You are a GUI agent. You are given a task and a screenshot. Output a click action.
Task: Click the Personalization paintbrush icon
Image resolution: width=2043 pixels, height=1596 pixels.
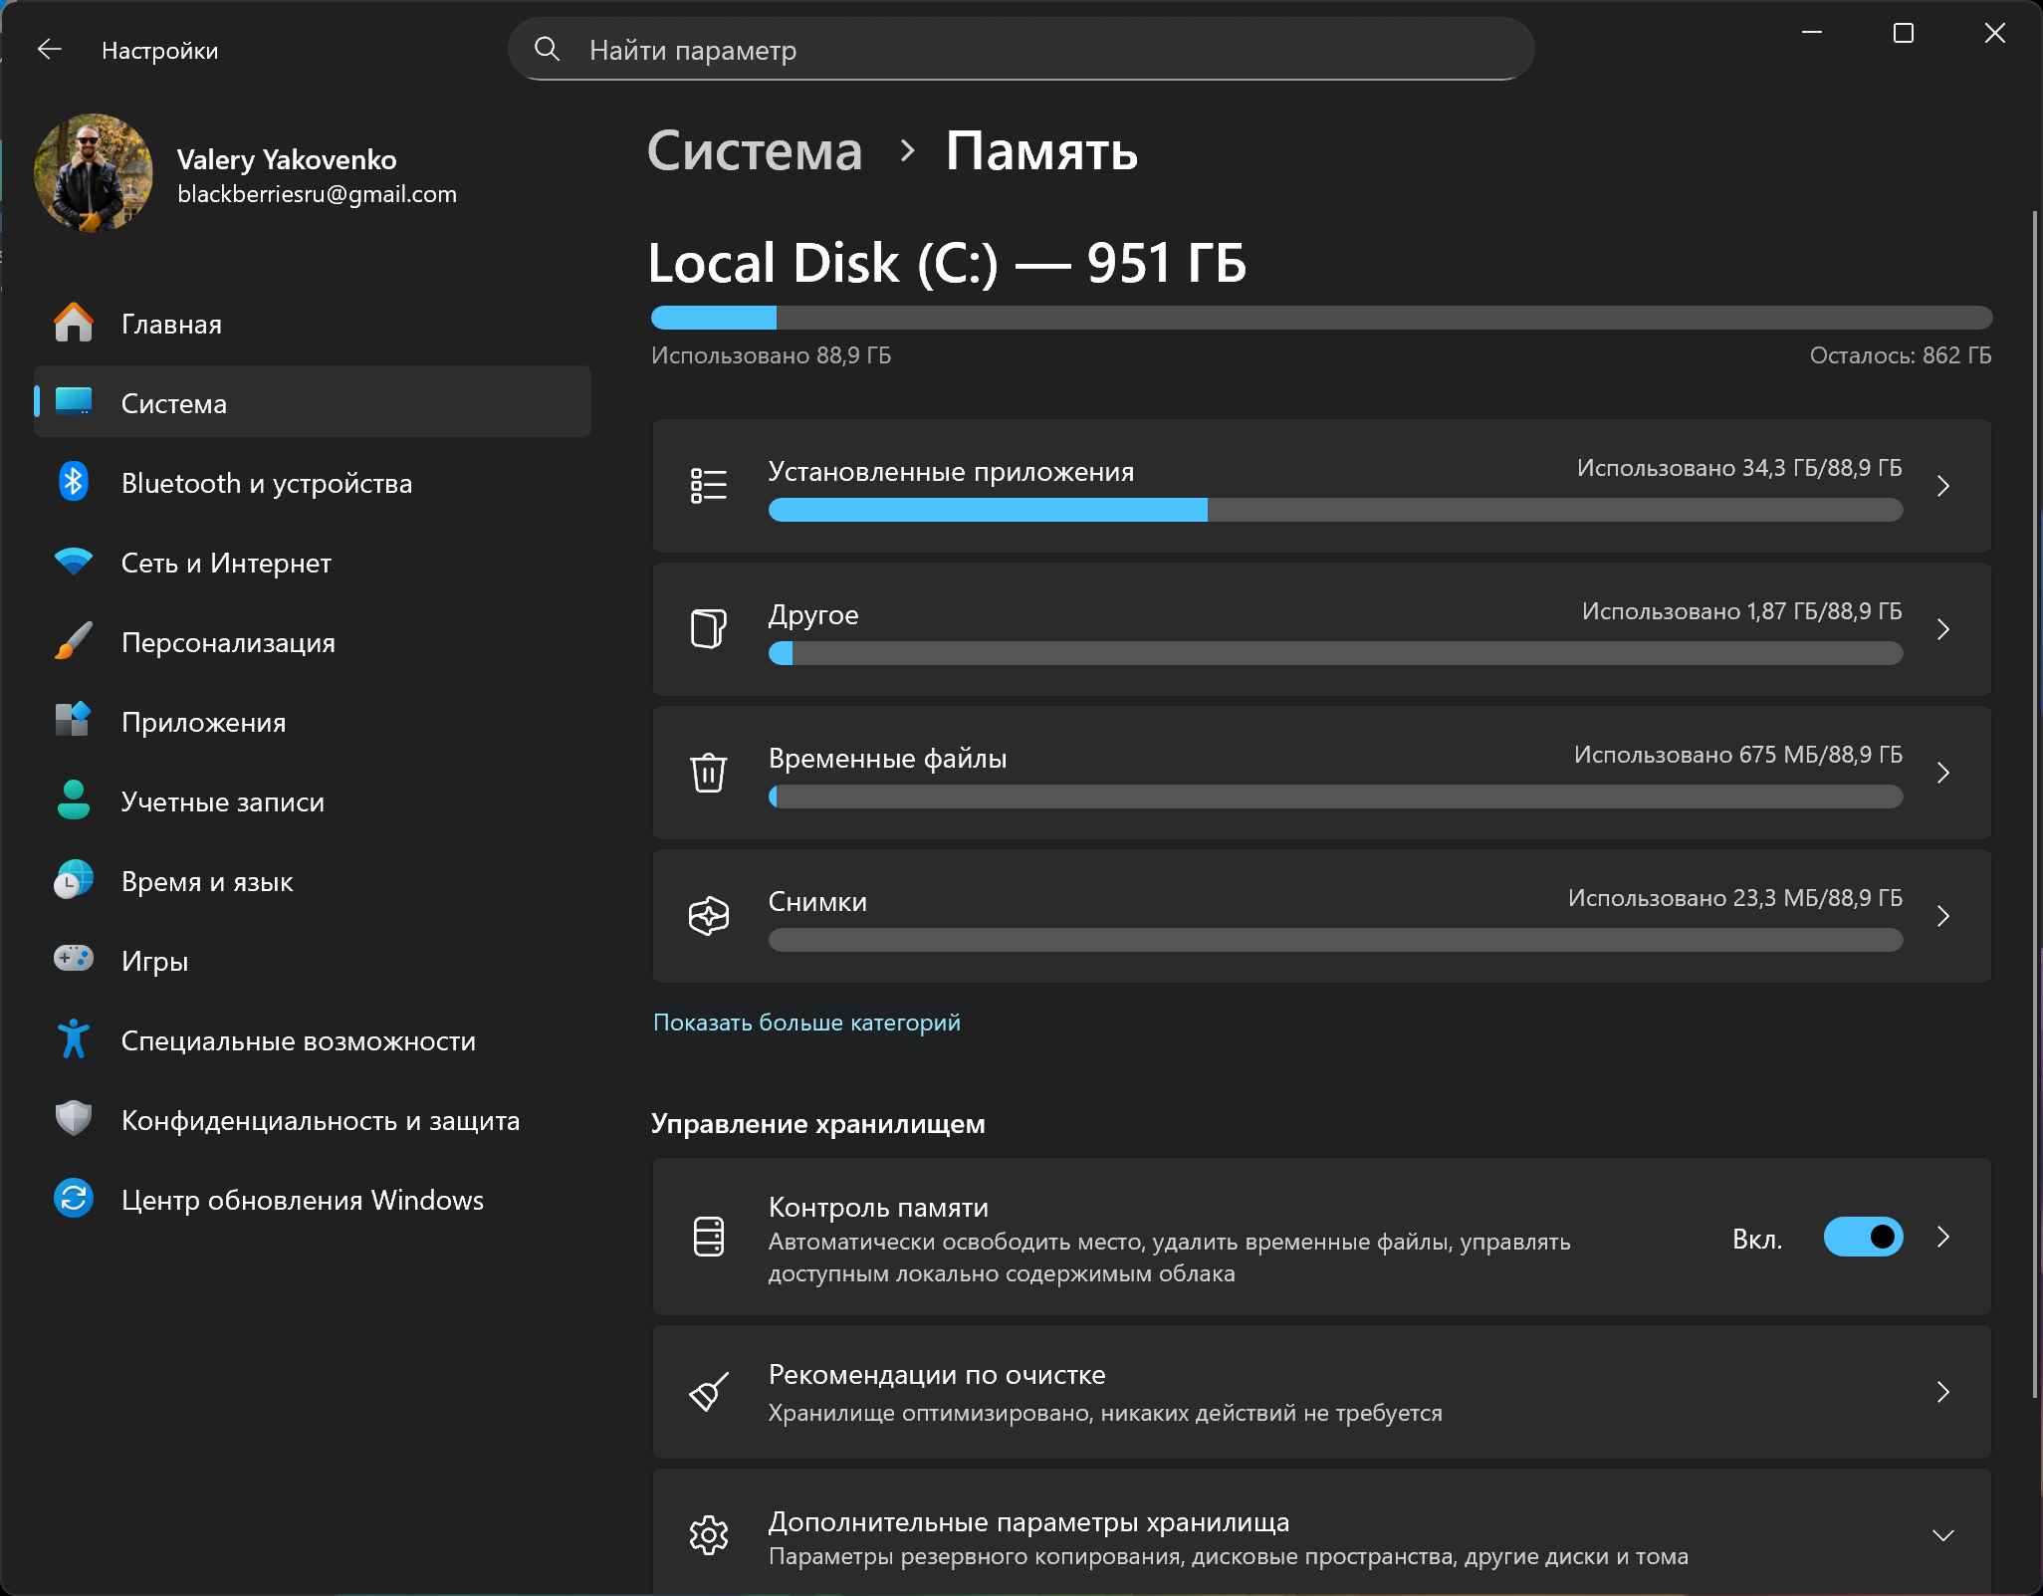coord(73,642)
